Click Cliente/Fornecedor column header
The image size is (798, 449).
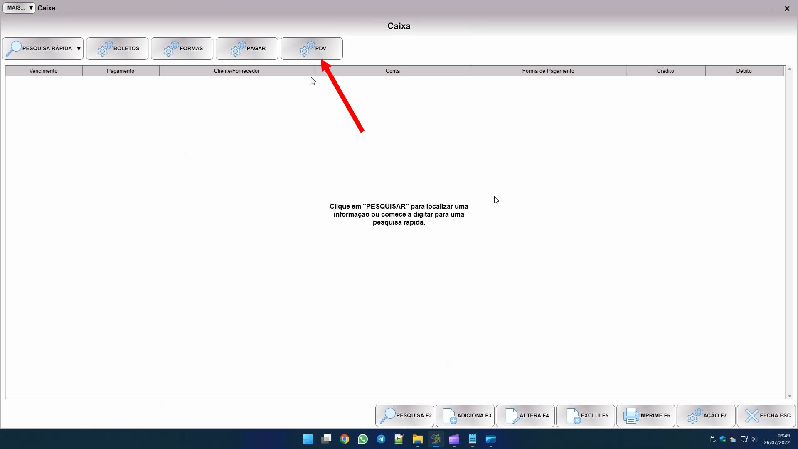click(237, 71)
